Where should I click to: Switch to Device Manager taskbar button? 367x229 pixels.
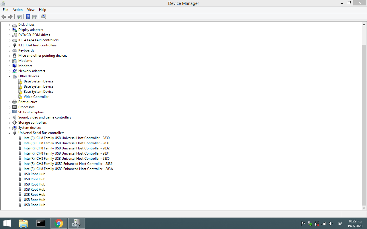pyautogui.click(x=77, y=223)
